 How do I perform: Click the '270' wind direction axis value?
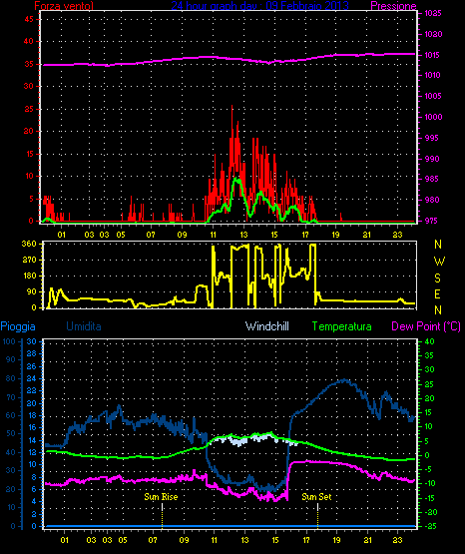pos(29,260)
